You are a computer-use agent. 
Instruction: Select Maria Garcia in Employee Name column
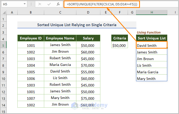(x=60, y=65)
